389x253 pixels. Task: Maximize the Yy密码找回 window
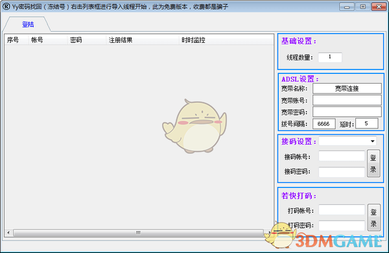pos(362,6)
